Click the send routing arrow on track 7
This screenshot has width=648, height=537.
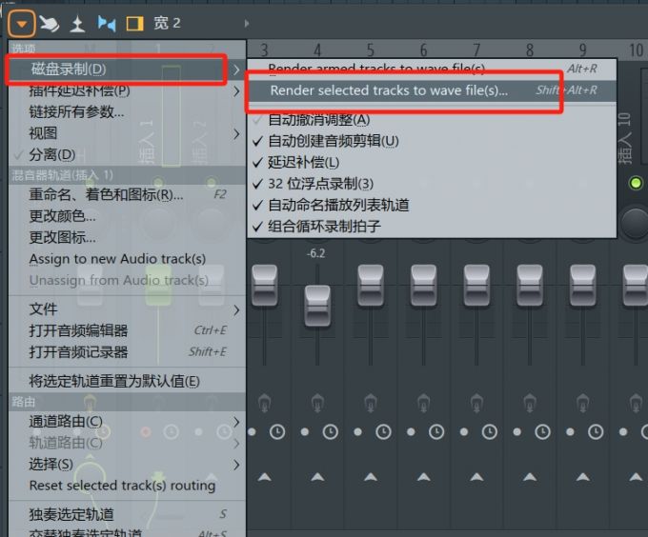476,477
